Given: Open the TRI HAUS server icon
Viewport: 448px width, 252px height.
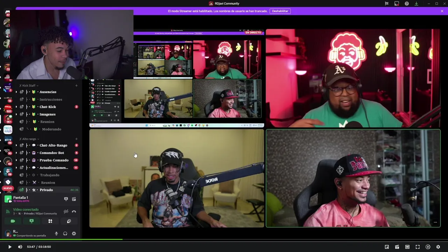Looking at the screenshot, I should coord(8,130).
